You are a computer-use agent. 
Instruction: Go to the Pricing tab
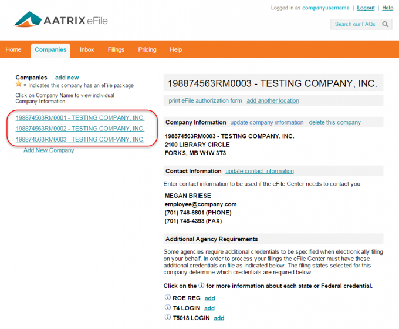[147, 50]
